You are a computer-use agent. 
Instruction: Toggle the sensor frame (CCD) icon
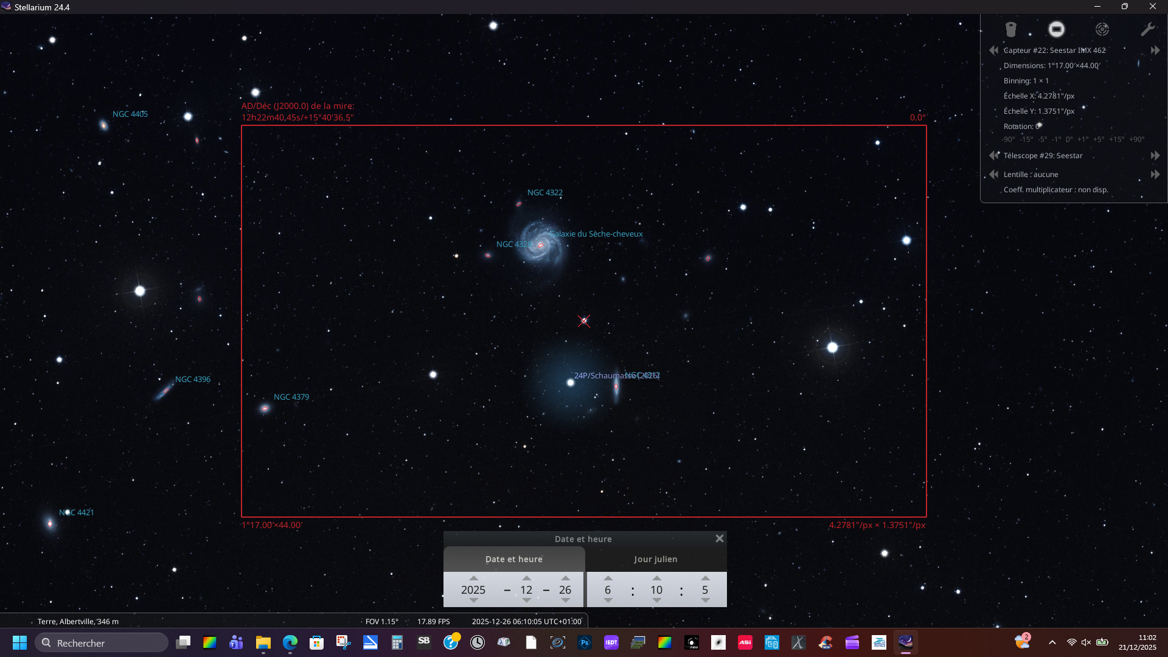(x=1057, y=29)
